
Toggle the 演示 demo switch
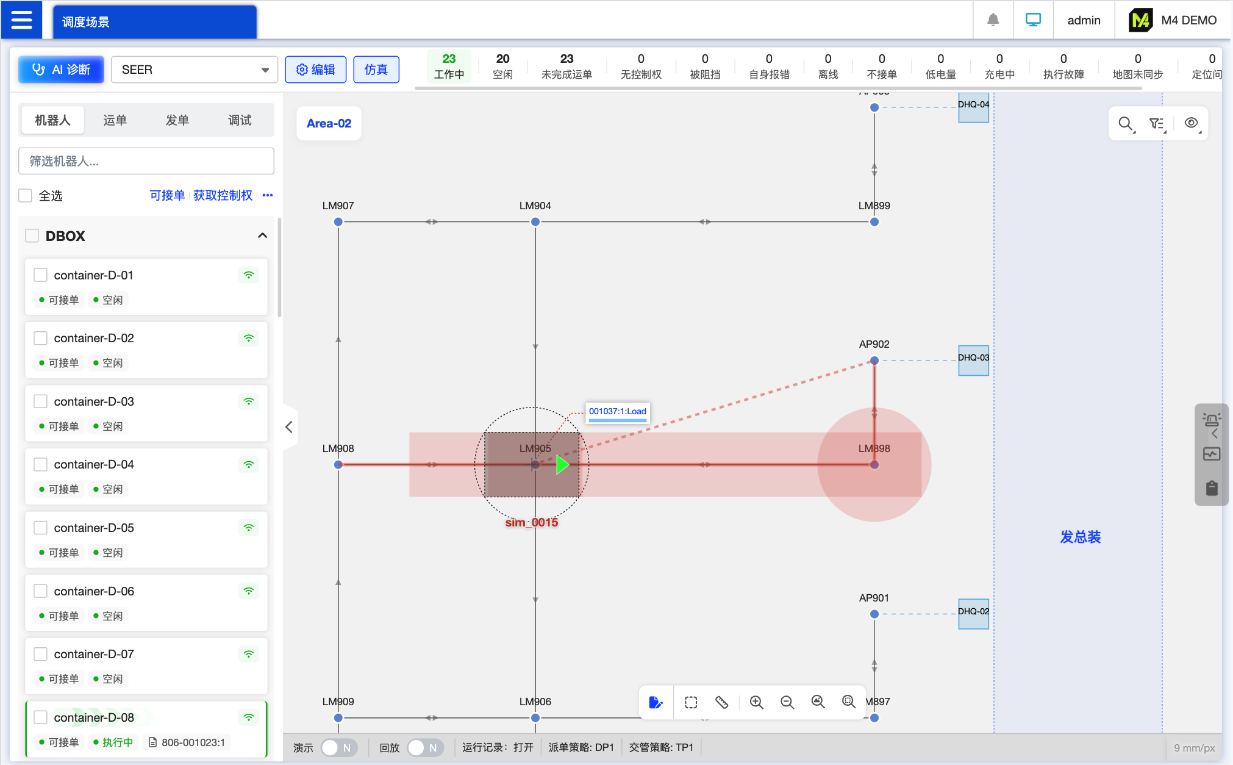click(x=338, y=747)
